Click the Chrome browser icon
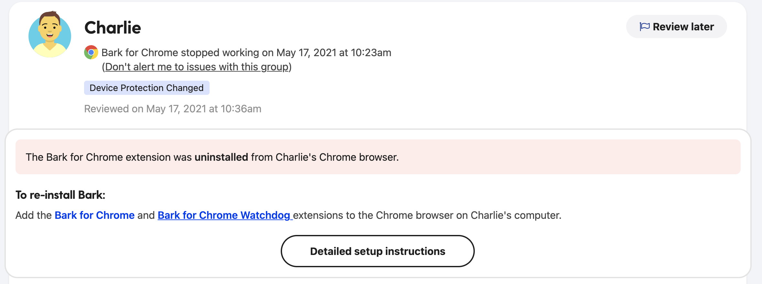This screenshot has width=762, height=284. tap(91, 52)
